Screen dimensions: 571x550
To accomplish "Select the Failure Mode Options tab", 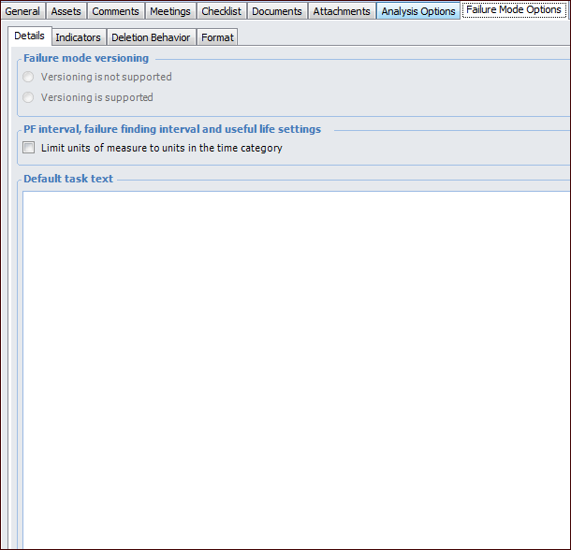I will click(x=514, y=10).
